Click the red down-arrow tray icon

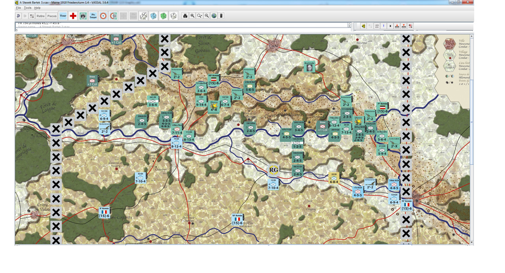[397, 26]
